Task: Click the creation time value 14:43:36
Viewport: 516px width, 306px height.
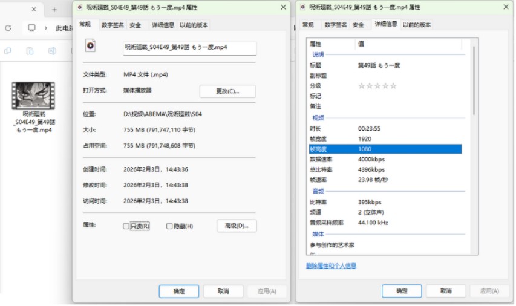Action: click(155, 169)
